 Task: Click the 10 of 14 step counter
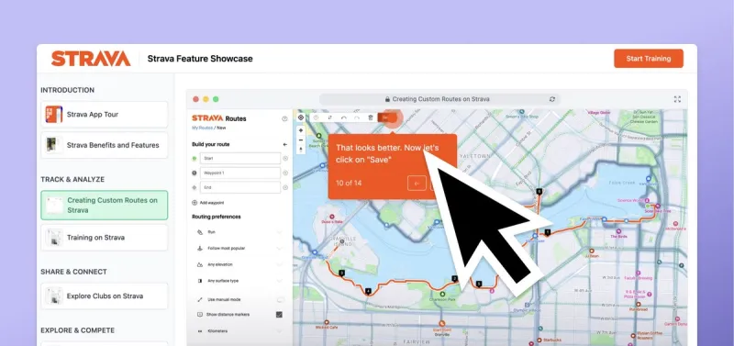coord(349,183)
